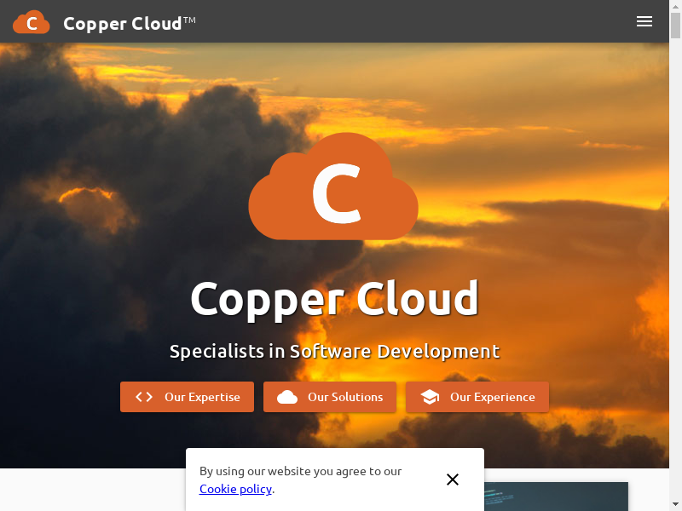The height and width of the screenshot is (511, 682).
Task: Click the large orange cloud logo
Action: 333,187
